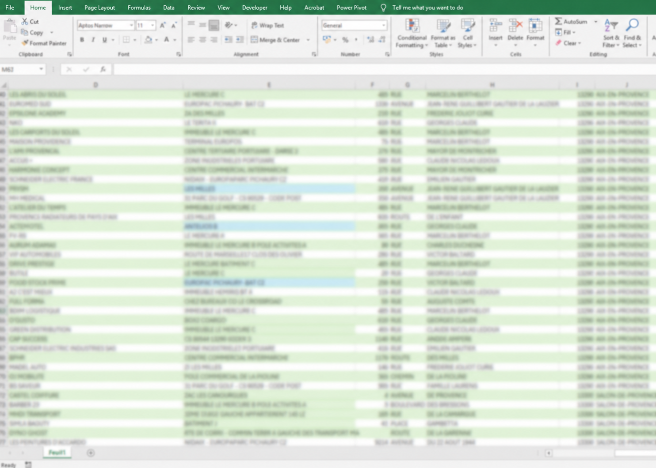656x468 pixels.
Task: Open Format as Table gallery
Action: (443, 34)
